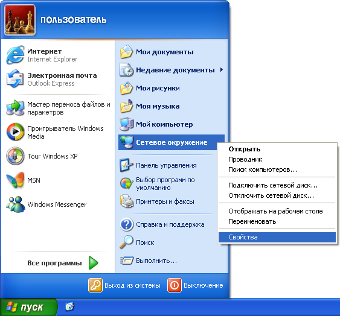Click the Сетевое окружение icon
340x316 pixels.
coord(127,142)
